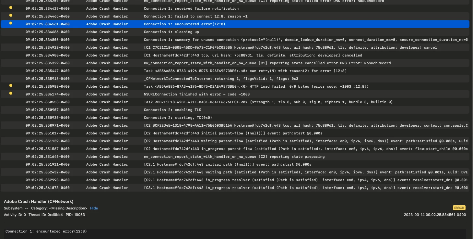This screenshot has height=239, width=473.
Task: Select the "Connection 1: failed to connect 12:8, reason -1" message
Action: (x=195, y=16)
